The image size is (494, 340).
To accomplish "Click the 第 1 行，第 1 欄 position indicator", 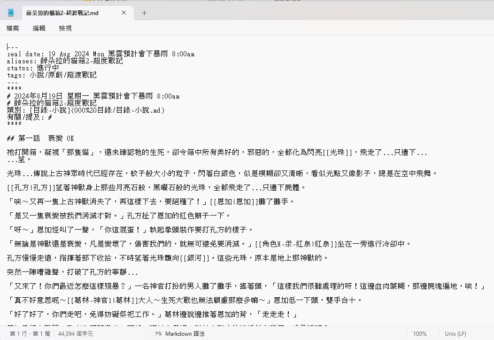I will (x=30, y=334).
